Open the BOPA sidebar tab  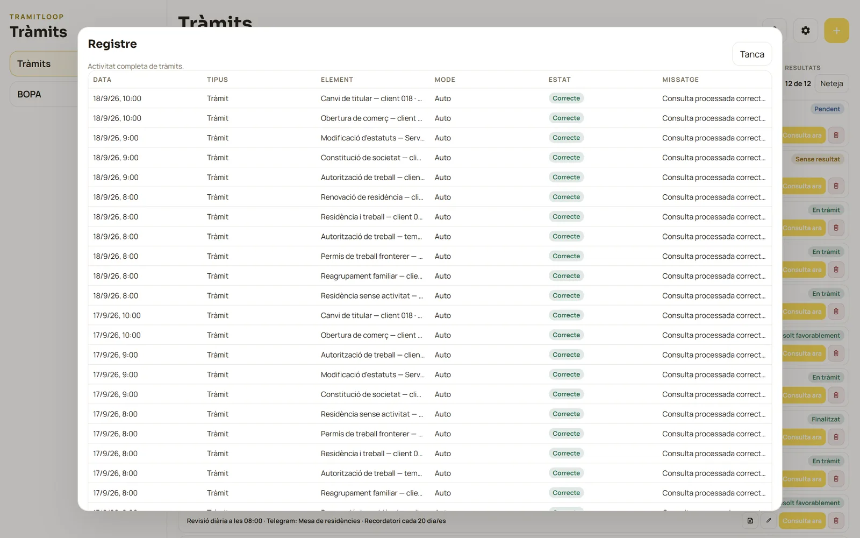44,94
